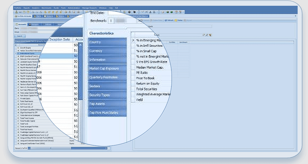Open the Manager Research menu
This screenshot has height=164, width=308.
click(89, 8)
